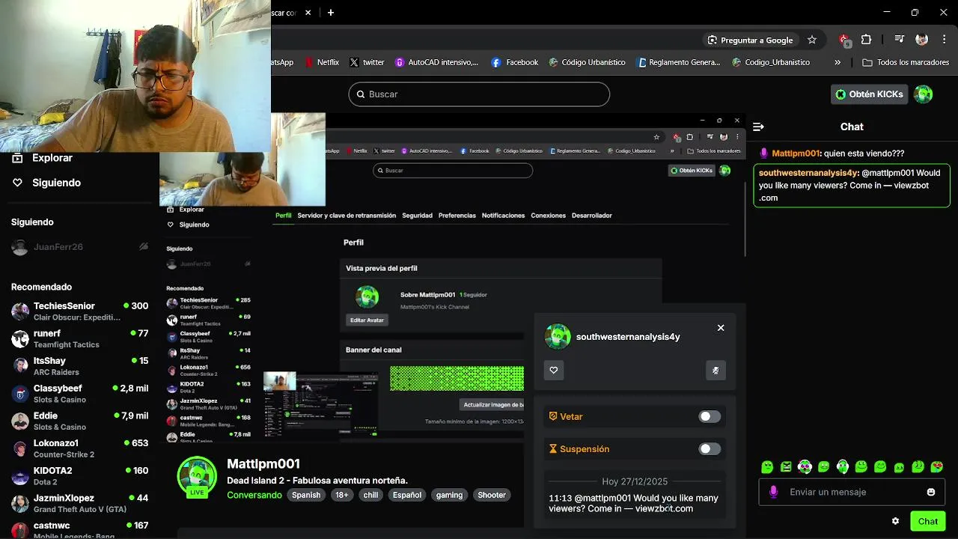958x539 pixels.
Task: Pick the first green blob emote
Action: 767,466
